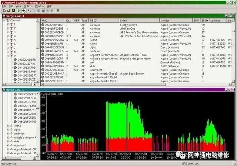Select the Hitoshi's Hangover Haven name cell
The image size is (237, 166).
136,59
